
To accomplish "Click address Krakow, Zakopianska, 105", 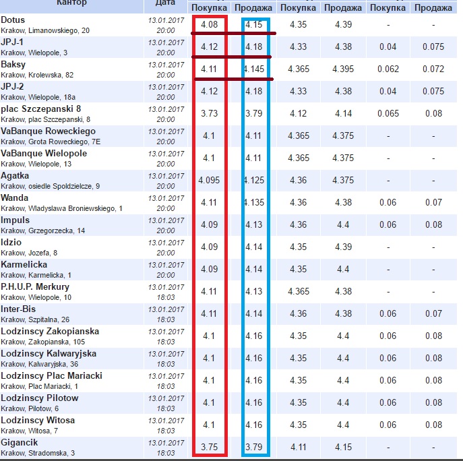I will tap(43, 342).
